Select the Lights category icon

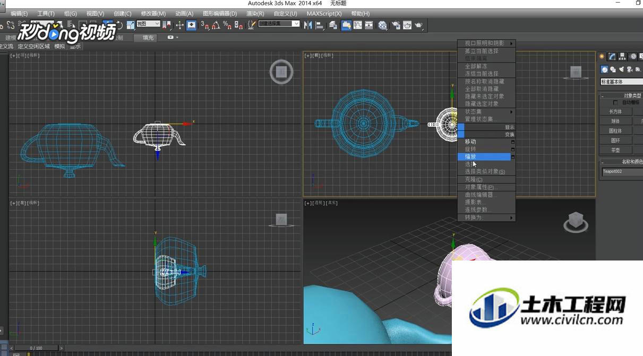point(621,69)
